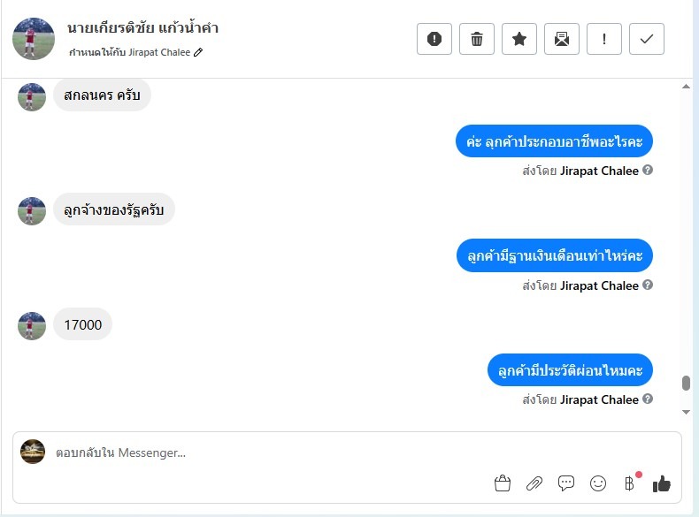
Task: Star this conversation as follow-up
Action: tap(519, 39)
